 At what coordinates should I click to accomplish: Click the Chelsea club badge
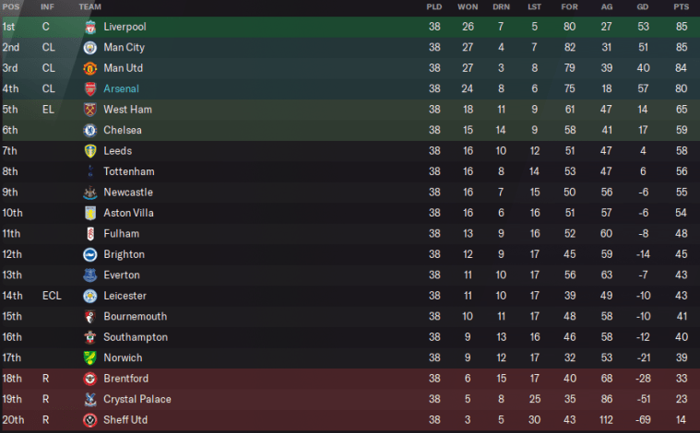89,130
